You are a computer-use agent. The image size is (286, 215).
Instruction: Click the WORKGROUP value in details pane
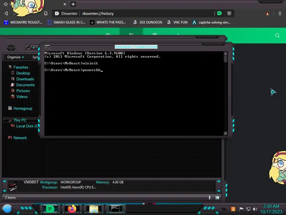point(71,182)
